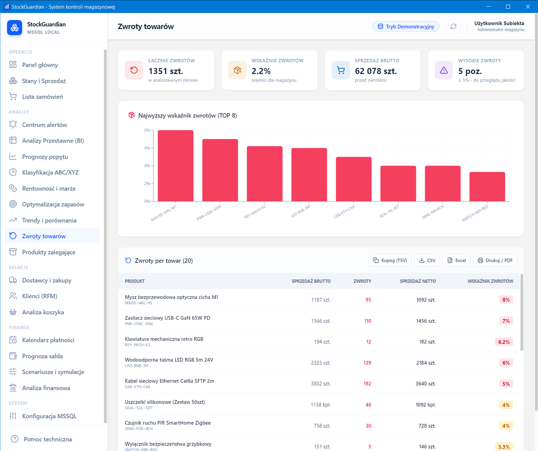Screen dimensions: 538x451
Task: Click the Produkt column header
Action: coord(135,281)
